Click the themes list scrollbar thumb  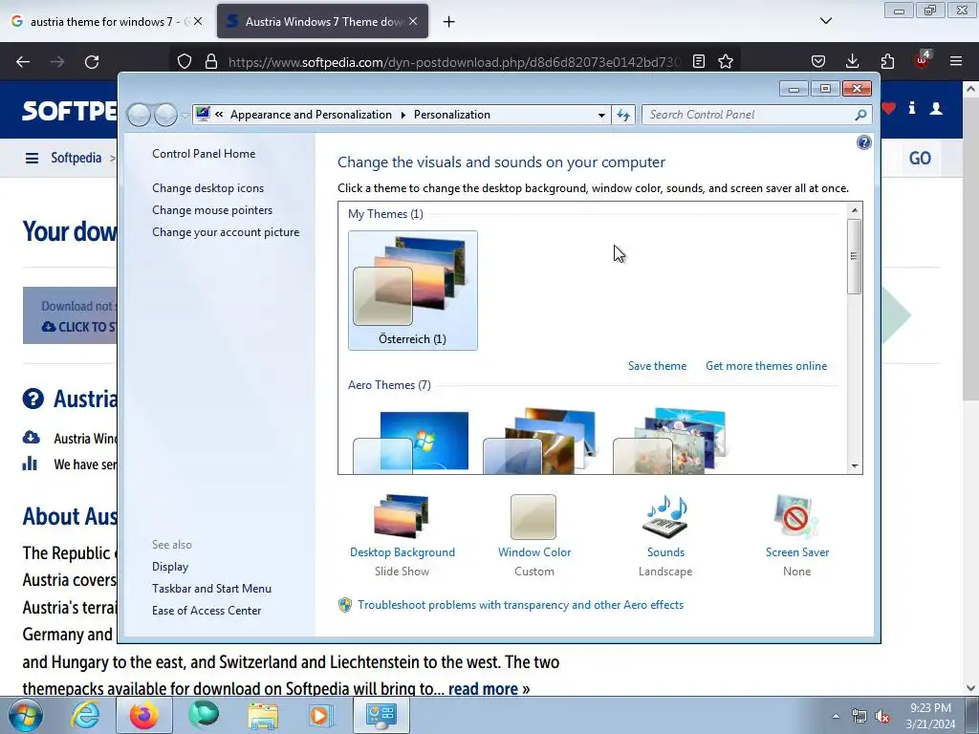point(854,256)
